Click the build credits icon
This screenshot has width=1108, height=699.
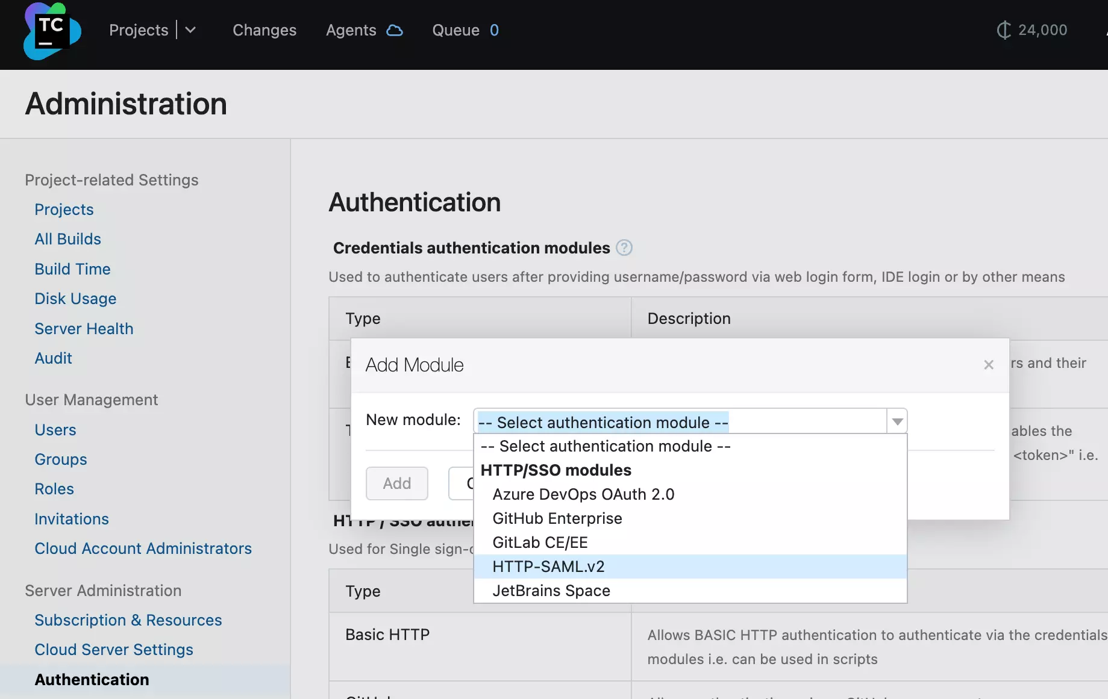1003,30
